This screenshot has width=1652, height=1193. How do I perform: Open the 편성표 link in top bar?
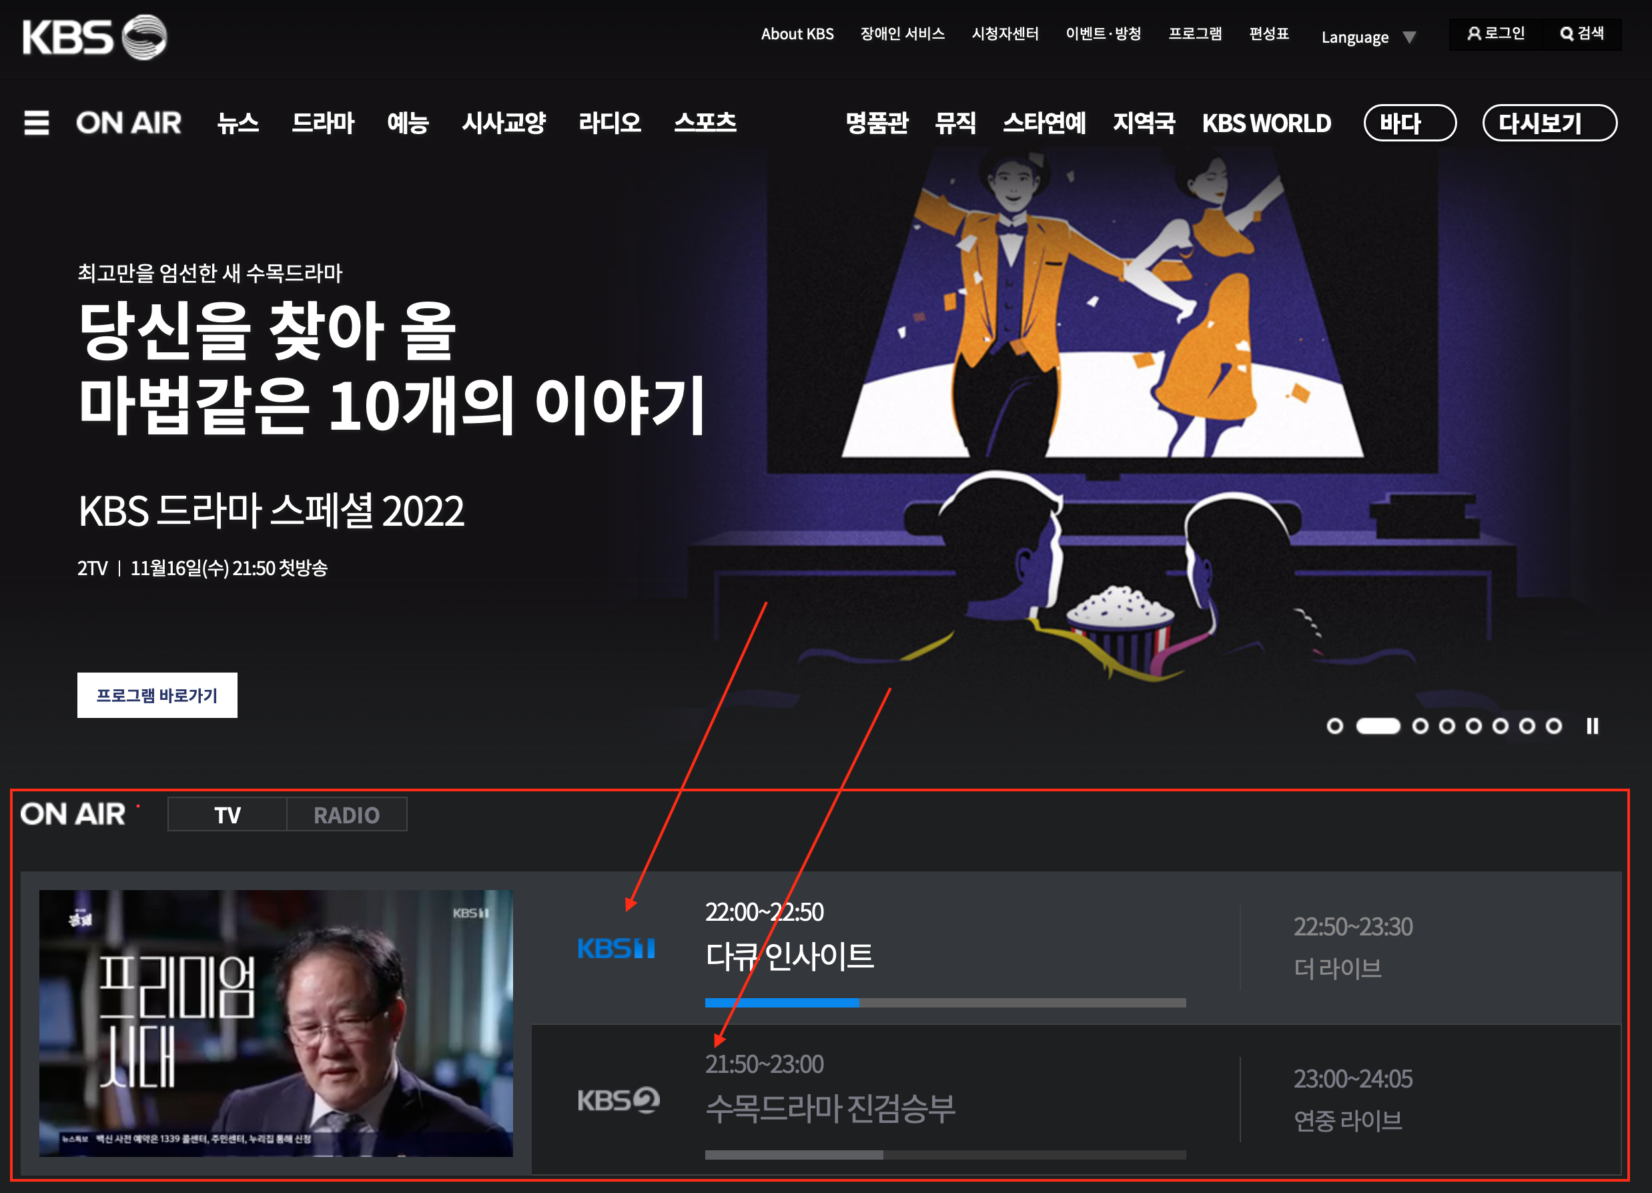(x=1269, y=33)
